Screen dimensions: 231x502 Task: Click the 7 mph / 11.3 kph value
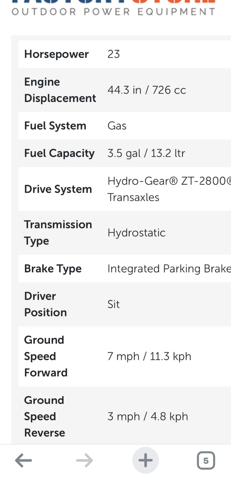[x=149, y=356]
